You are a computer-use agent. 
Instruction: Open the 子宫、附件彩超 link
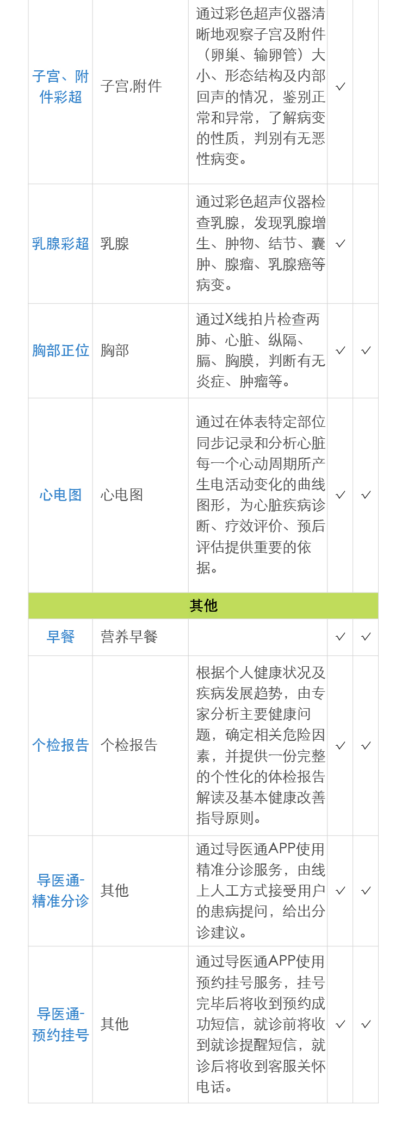click(60, 87)
